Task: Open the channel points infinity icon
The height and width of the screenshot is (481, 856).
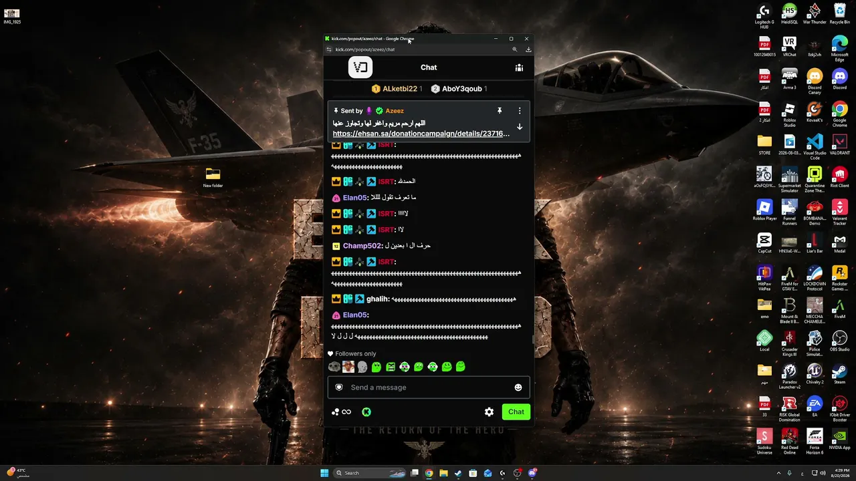Action: pos(342,412)
